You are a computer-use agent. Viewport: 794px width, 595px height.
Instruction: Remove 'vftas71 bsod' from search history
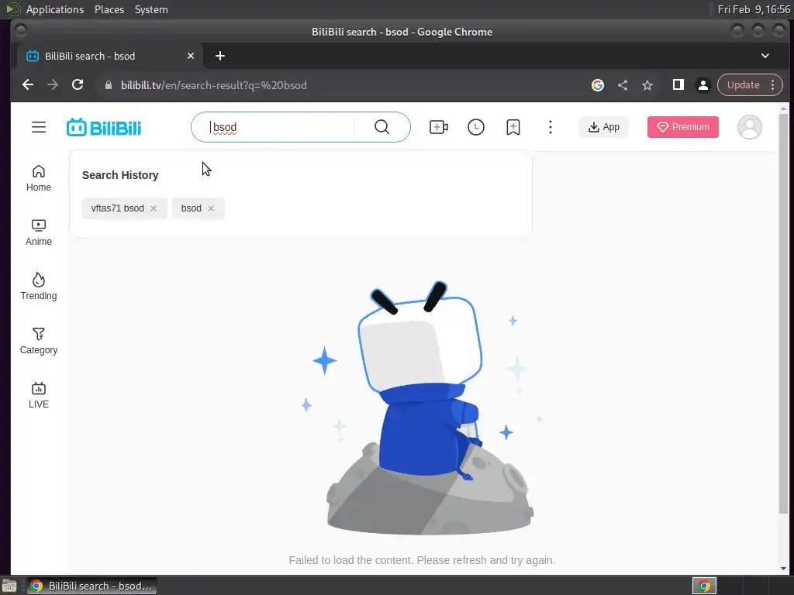coord(154,208)
